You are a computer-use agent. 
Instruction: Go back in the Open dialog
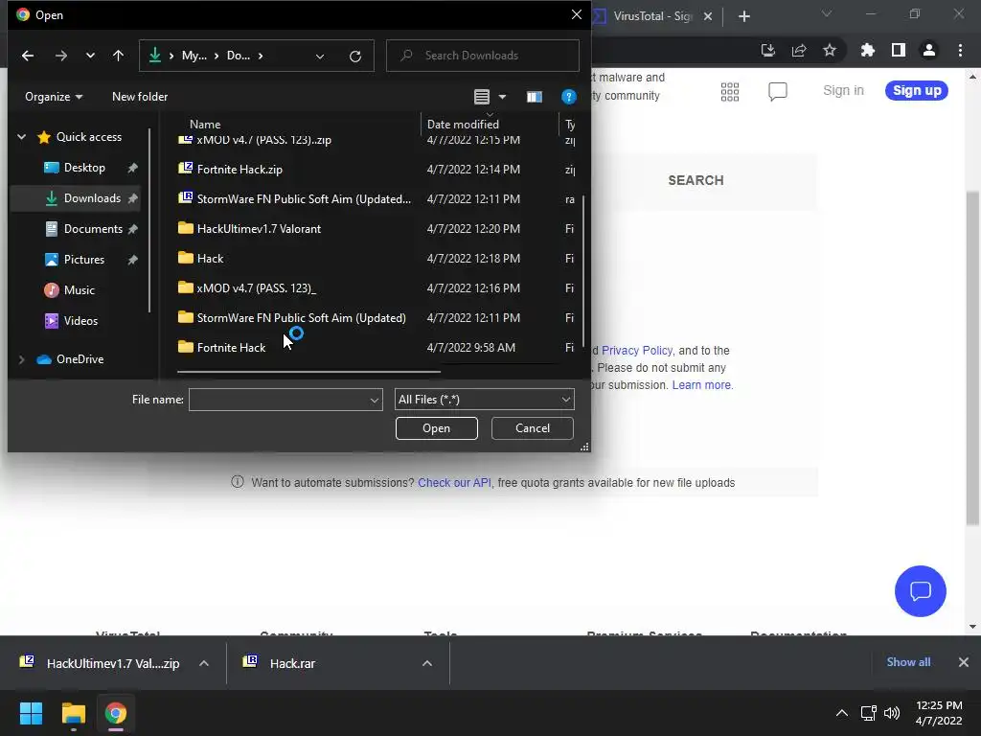tap(28, 56)
